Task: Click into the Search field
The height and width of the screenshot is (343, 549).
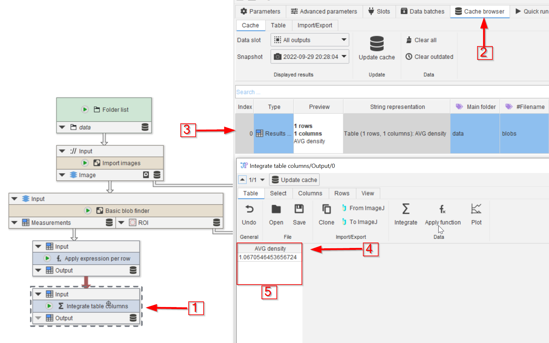Action: (x=391, y=92)
